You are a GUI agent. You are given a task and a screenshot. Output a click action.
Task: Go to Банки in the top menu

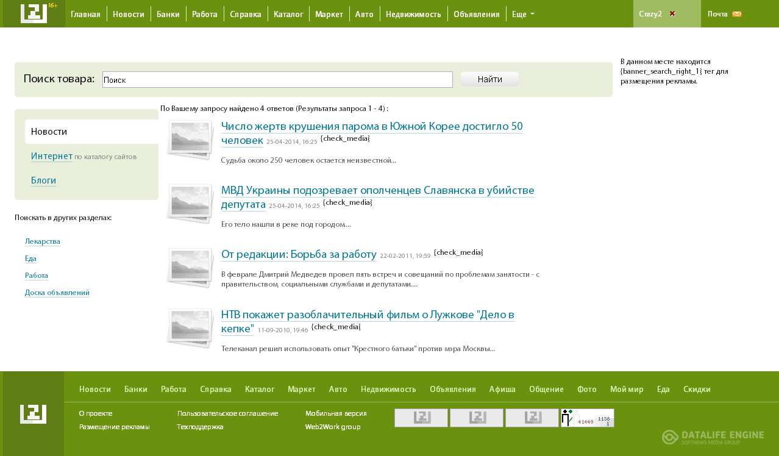pyautogui.click(x=168, y=14)
